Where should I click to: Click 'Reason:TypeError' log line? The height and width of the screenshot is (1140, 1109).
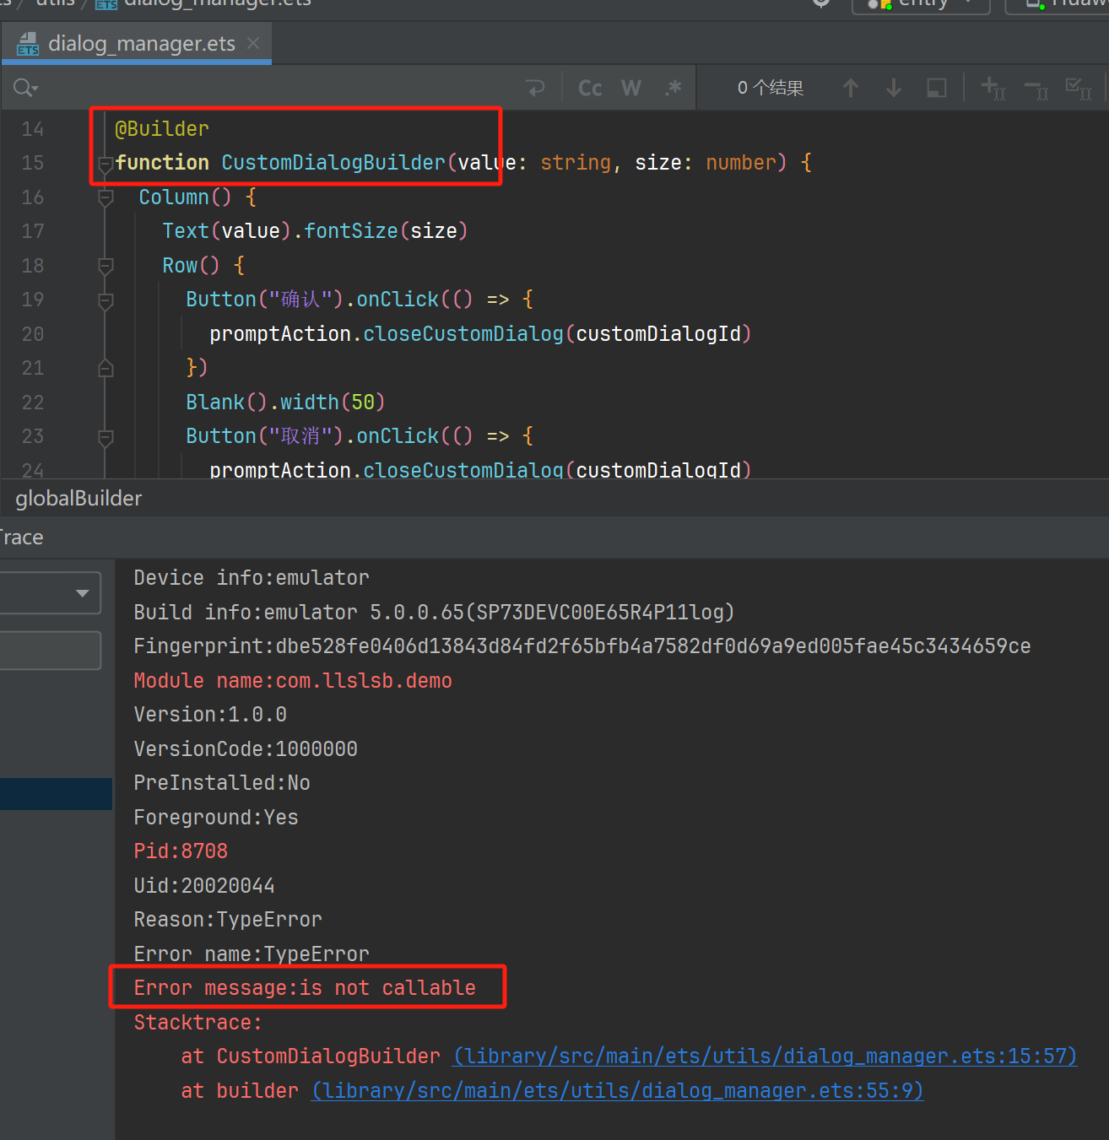pos(228,920)
